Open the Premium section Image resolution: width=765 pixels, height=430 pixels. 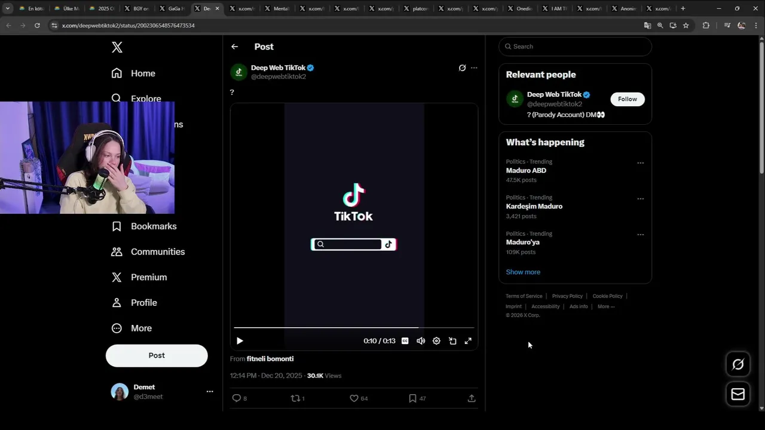pos(139,277)
